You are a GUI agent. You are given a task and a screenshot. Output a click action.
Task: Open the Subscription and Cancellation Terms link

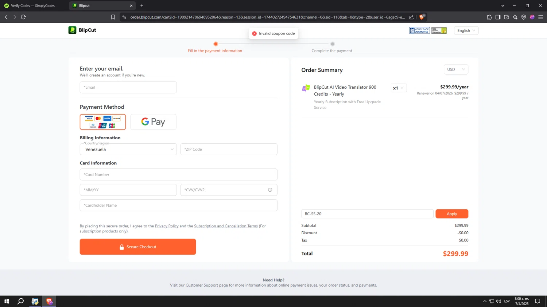coord(226,226)
